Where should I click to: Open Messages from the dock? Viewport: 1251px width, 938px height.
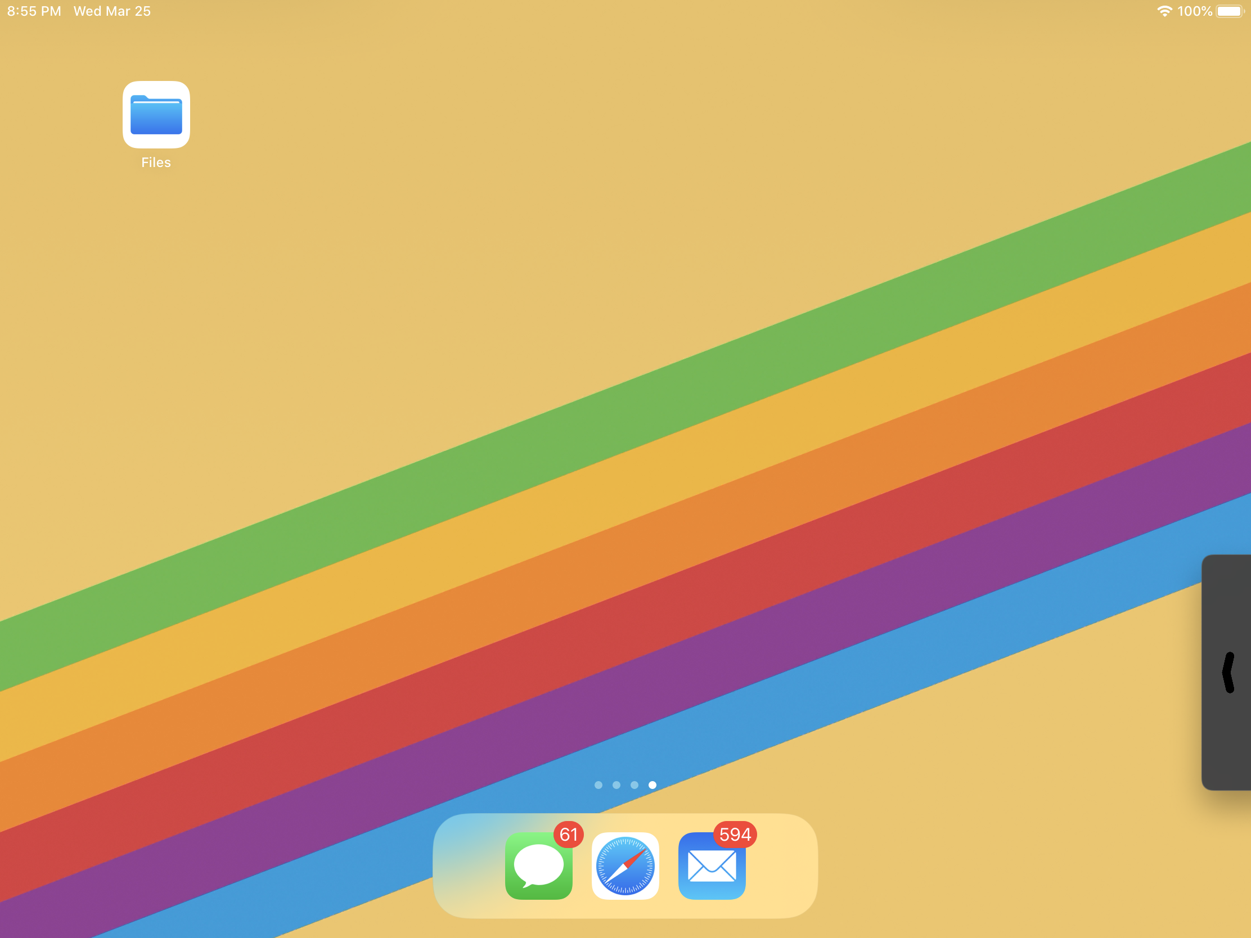pos(538,865)
